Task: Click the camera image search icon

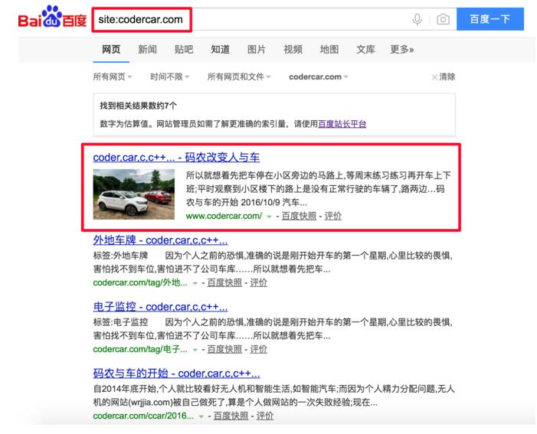Action: click(x=442, y=20)
